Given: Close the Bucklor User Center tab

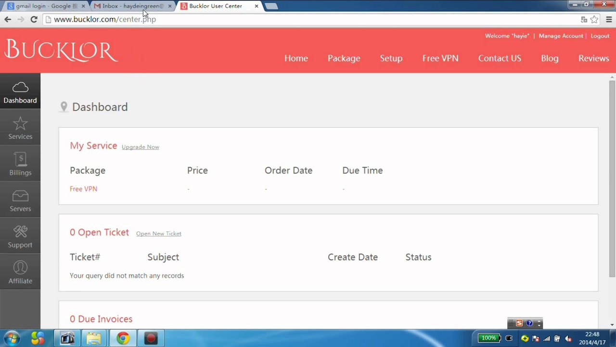Looking at the screenshot, I should [257, 6].
